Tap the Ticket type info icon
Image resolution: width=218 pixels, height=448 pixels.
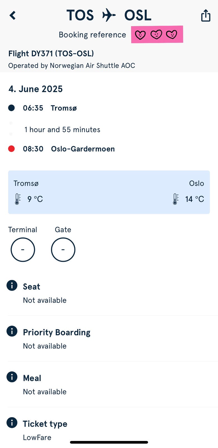point(12,423)
